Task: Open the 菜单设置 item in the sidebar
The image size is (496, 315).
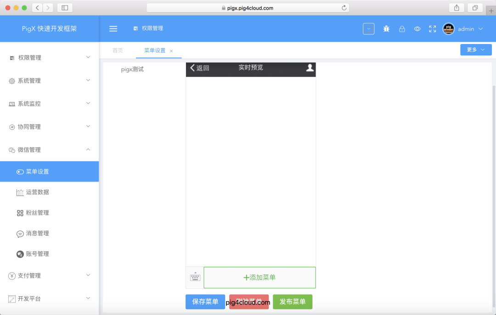Action: click(x=38, y=171)
